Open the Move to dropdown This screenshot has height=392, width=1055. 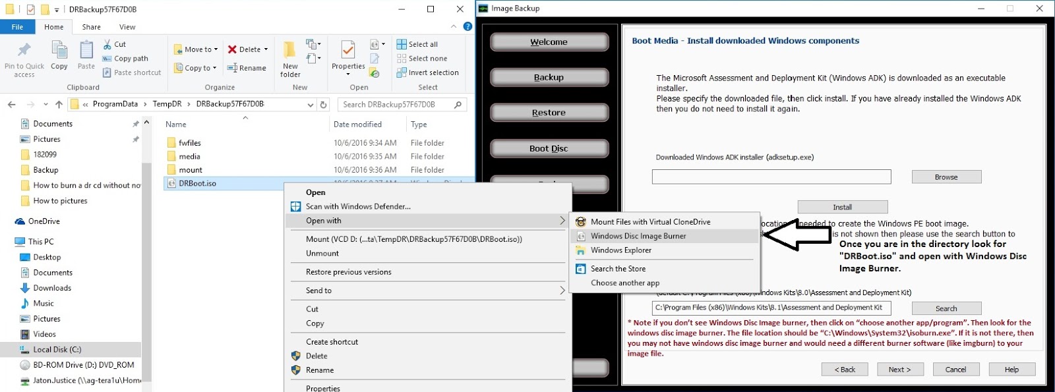click(196, 49)
